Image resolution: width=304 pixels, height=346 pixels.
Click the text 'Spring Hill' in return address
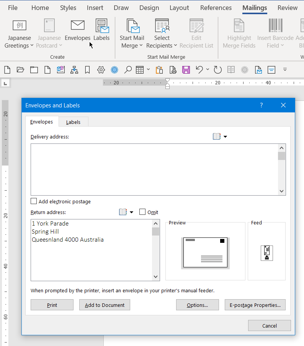click(45, 231)
